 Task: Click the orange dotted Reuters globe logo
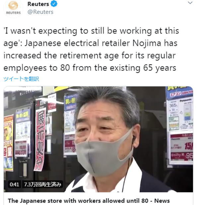pyautogui.click(x=13, y=5)
